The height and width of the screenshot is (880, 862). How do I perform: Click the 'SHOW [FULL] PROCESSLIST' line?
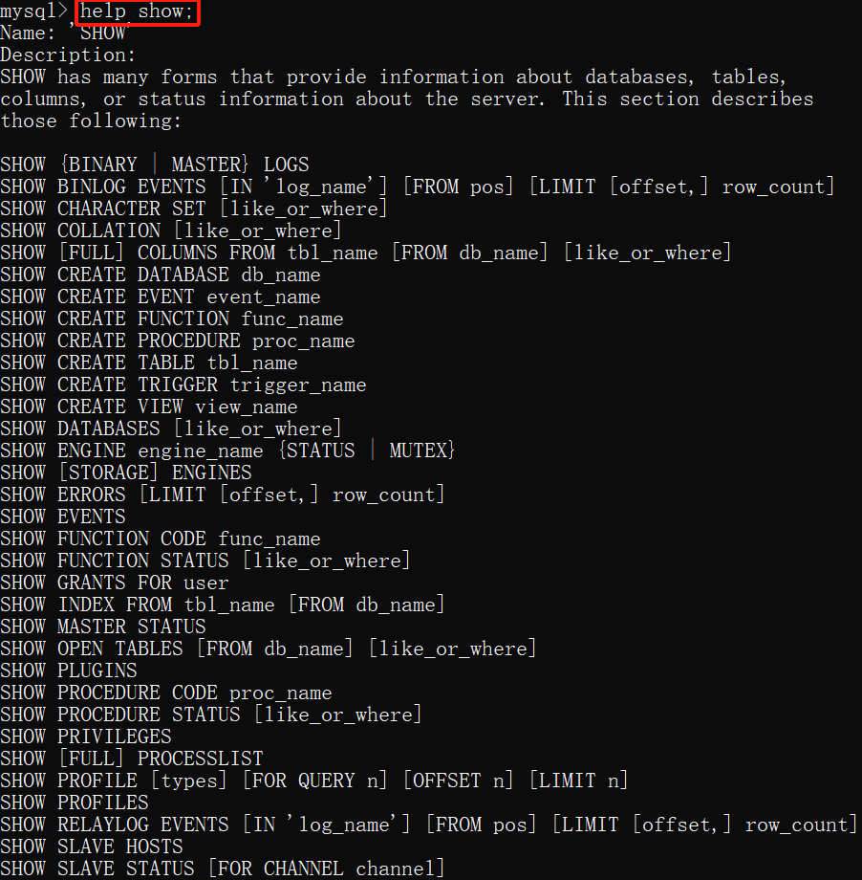click(132, 759)
